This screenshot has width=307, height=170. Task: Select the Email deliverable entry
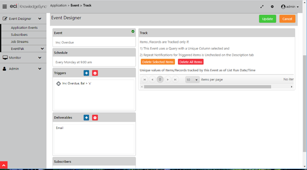click(x=60, y=128)
